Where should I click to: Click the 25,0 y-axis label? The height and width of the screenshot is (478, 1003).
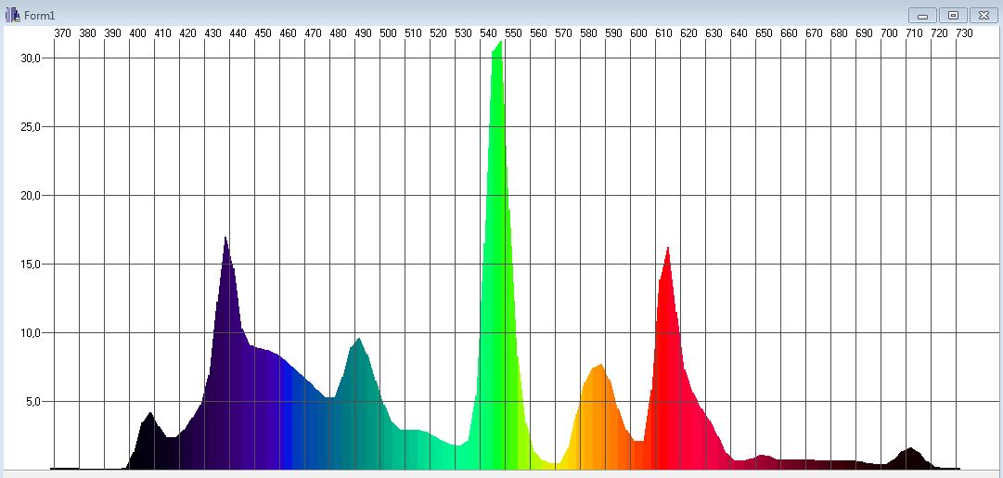[x=30, y=127]
